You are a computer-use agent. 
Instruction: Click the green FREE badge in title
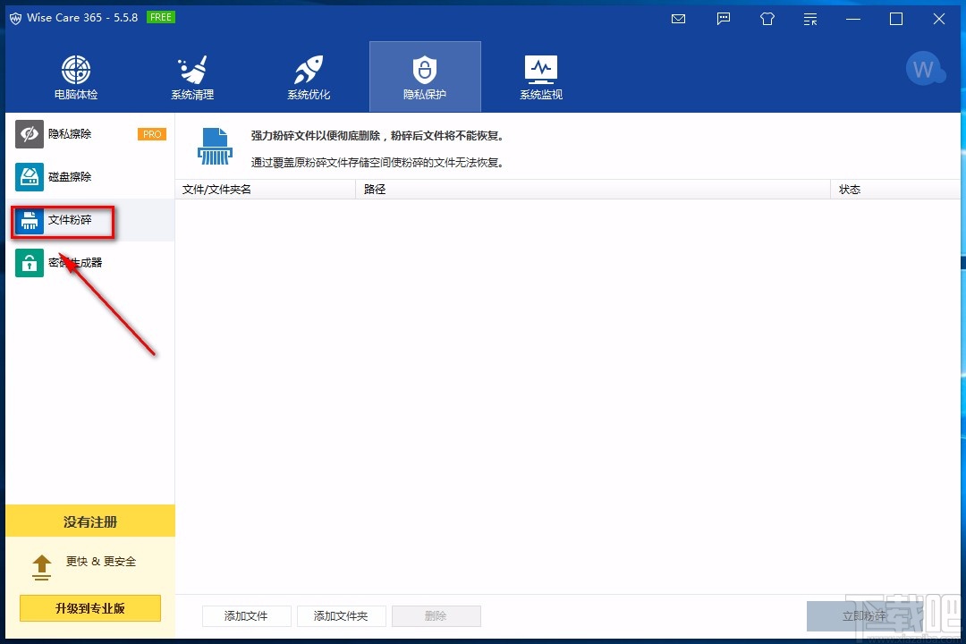161,17
